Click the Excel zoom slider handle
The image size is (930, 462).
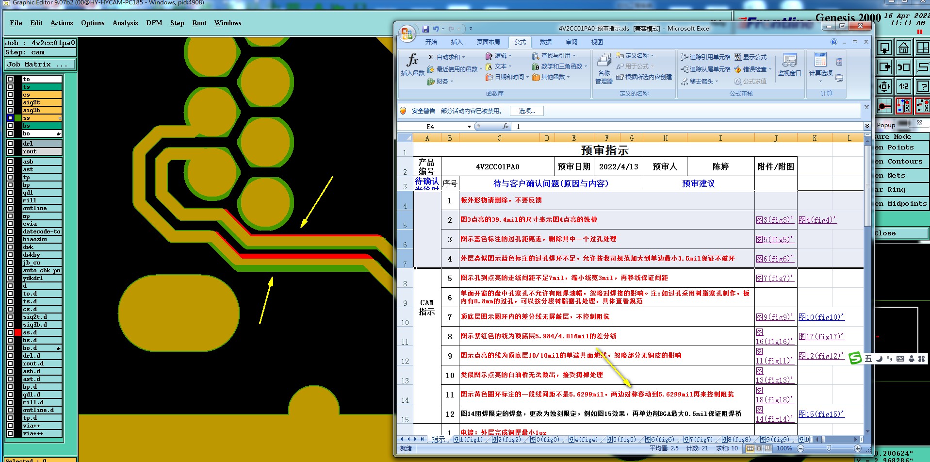point(829,448)
